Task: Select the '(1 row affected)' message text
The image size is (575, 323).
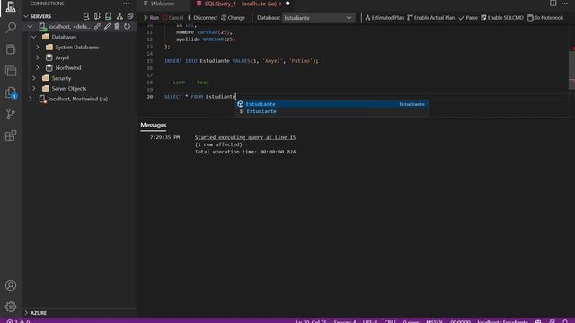Action: pyautogui.click(x=218, y=144)
